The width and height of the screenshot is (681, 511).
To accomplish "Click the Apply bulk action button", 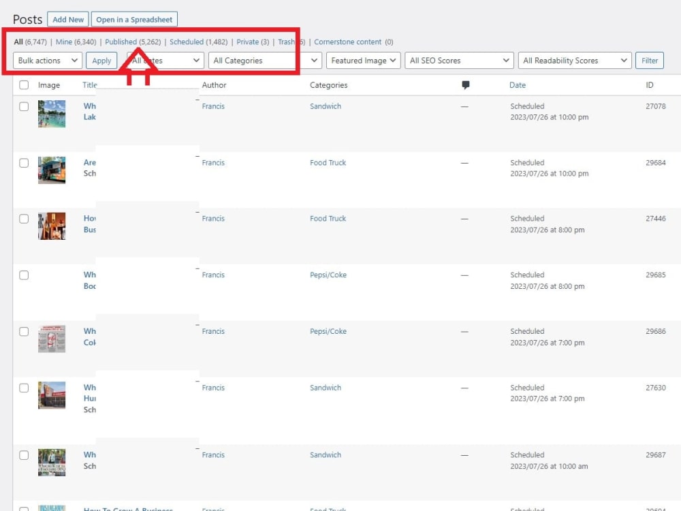I will 101,61.
